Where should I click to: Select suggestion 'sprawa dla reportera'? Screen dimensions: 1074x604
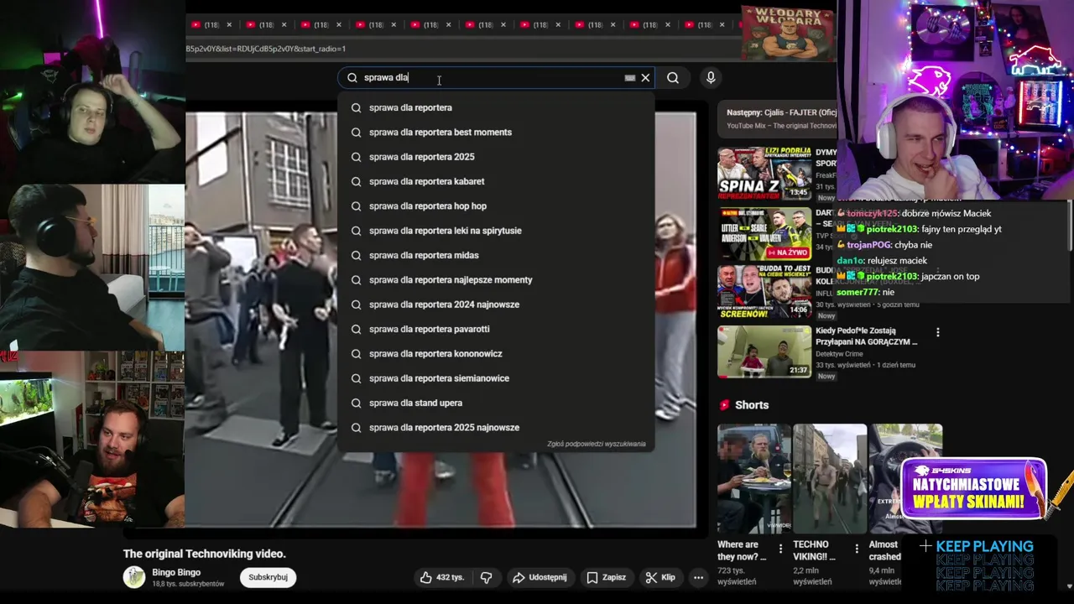[496, 107]
